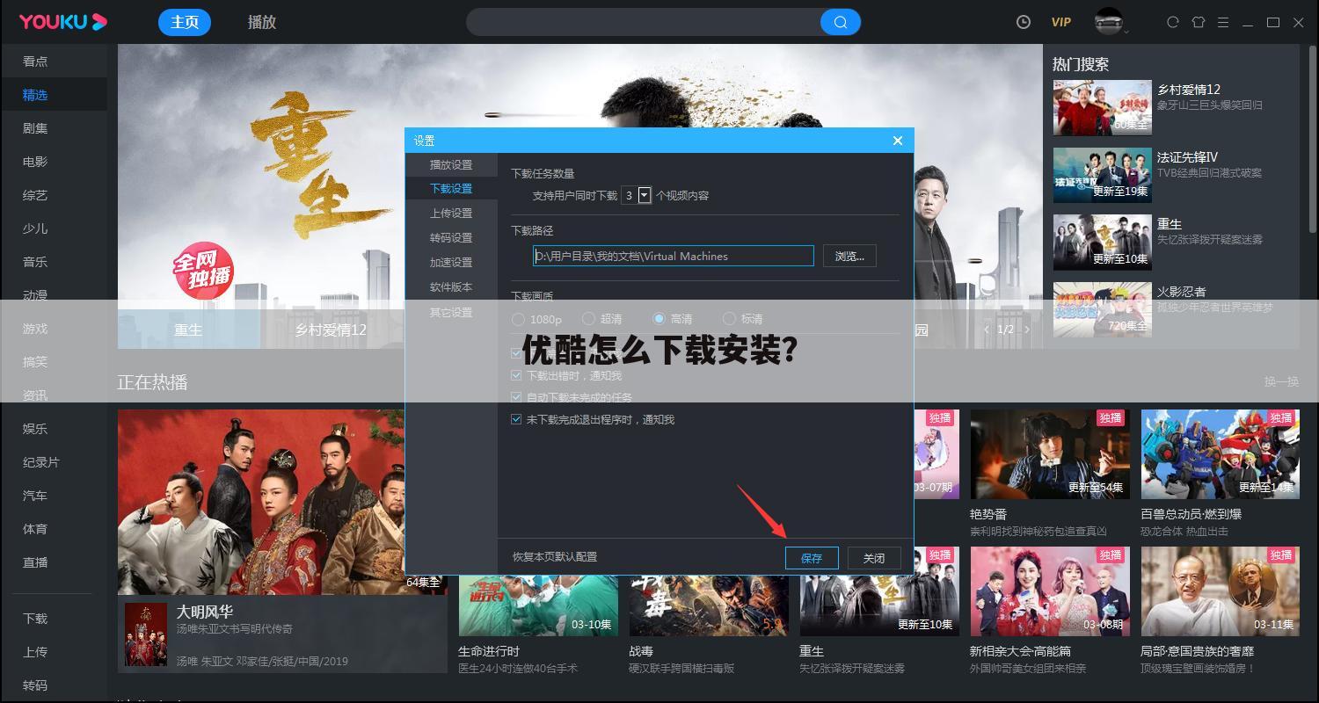Screen dimensions: 1319x703
Task: Open the three-line main menu icon
Action: [1223, 22]
